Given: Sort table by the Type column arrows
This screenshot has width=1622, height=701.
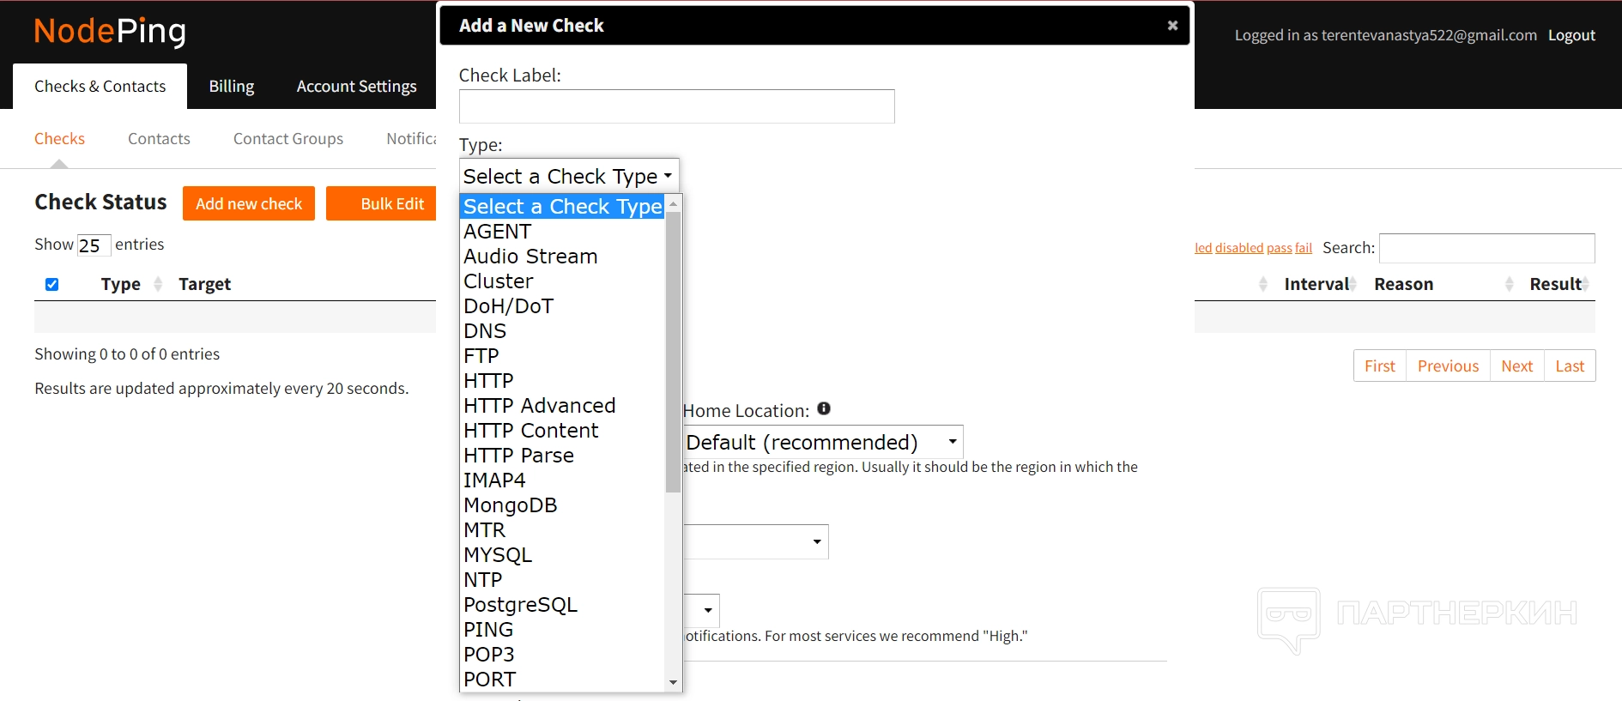Looking at the screenshot, I should pyautogui.click(x=158, y=284).
